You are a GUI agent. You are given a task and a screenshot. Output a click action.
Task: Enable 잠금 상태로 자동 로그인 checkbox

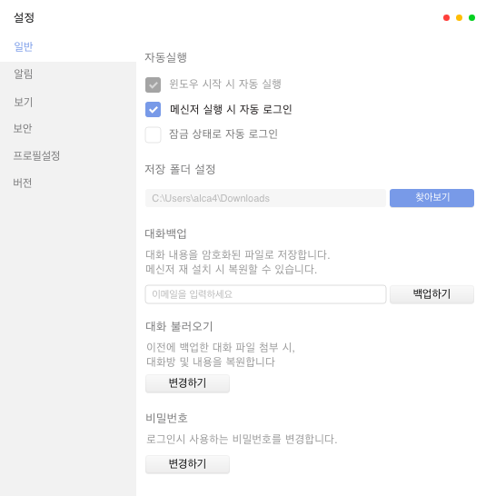154,134
